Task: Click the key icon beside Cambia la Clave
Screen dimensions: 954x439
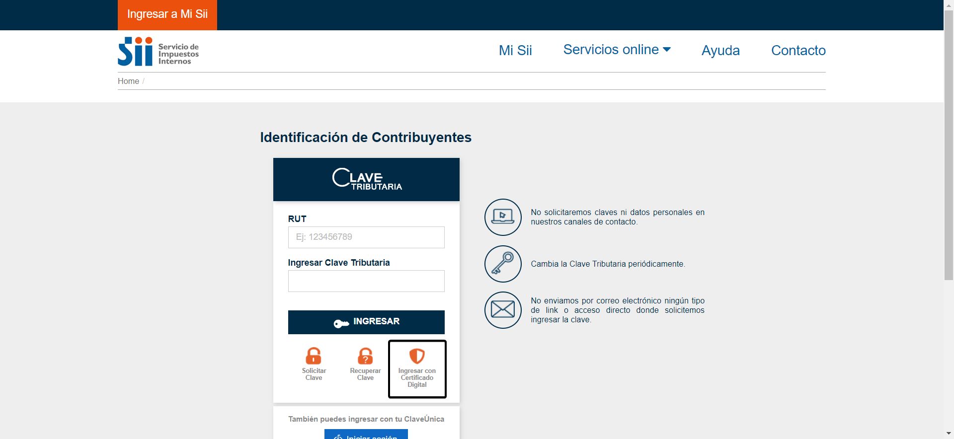Action: click(x=503, y=264)
